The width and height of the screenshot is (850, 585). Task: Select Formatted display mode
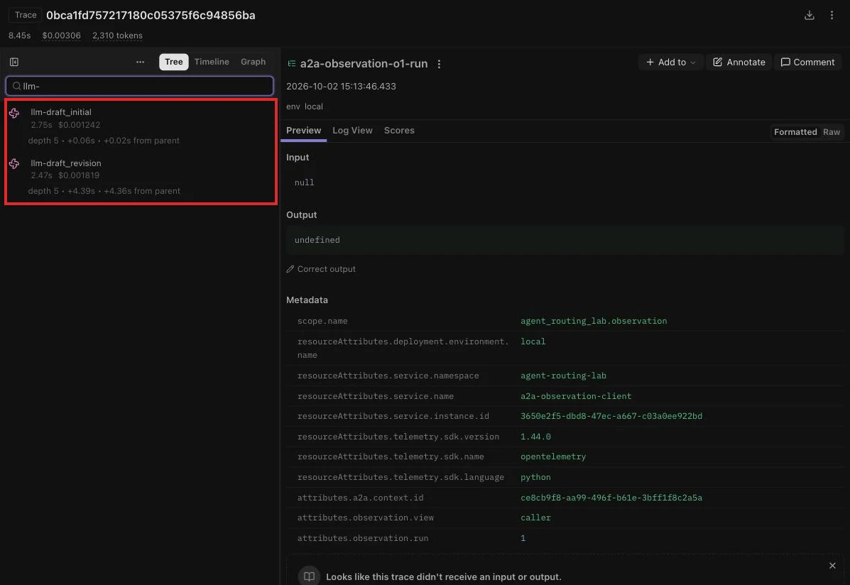click(x=795, y=132)
